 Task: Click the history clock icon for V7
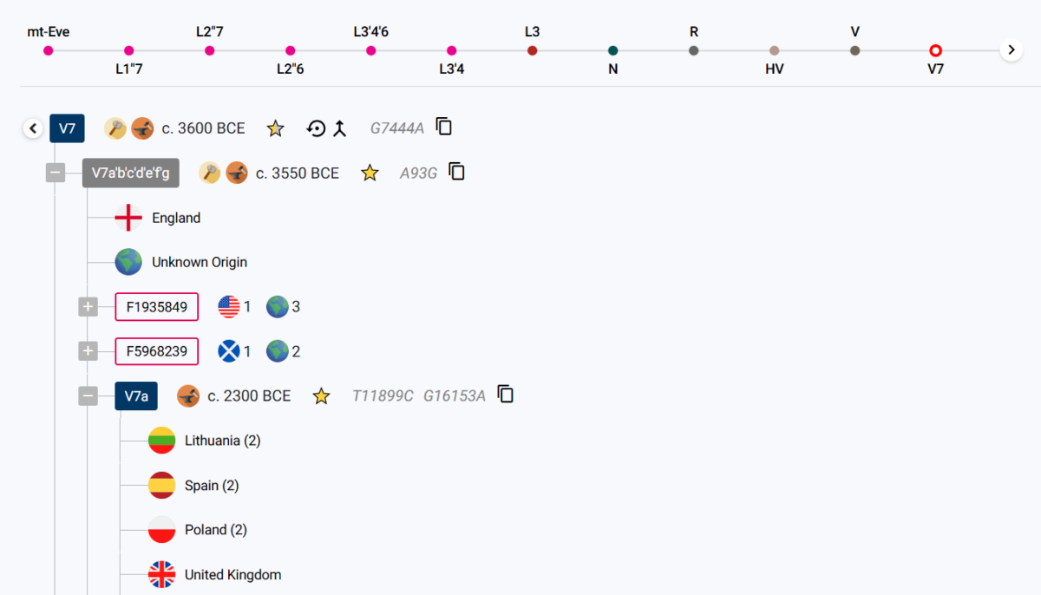pos(317,128)
